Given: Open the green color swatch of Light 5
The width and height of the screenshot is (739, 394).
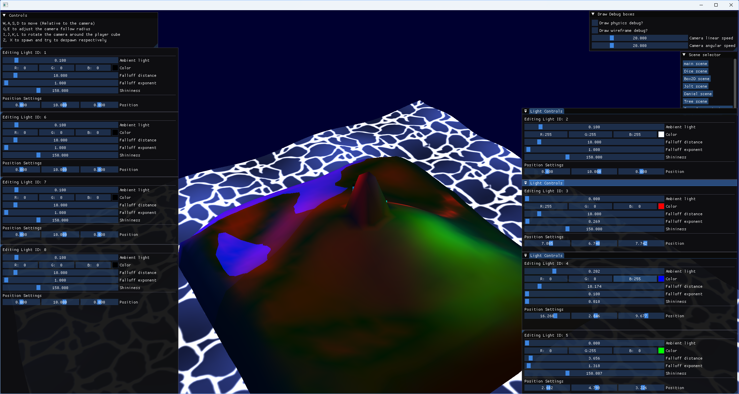Looking at the screenshot, I should [x=661, y=351].
